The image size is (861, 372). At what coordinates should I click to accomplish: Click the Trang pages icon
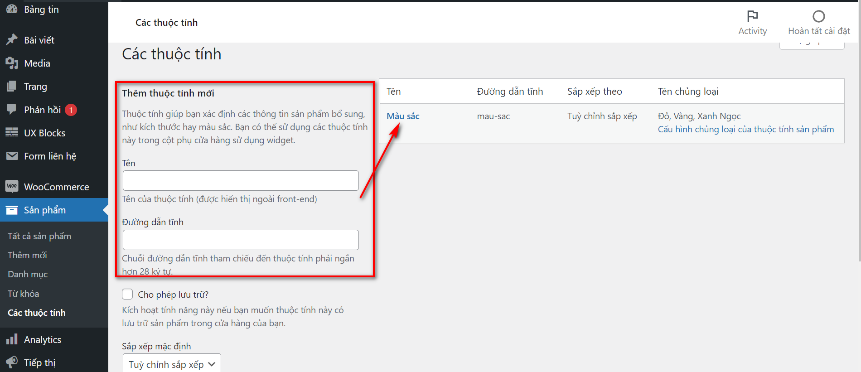[x=12, y=86]
